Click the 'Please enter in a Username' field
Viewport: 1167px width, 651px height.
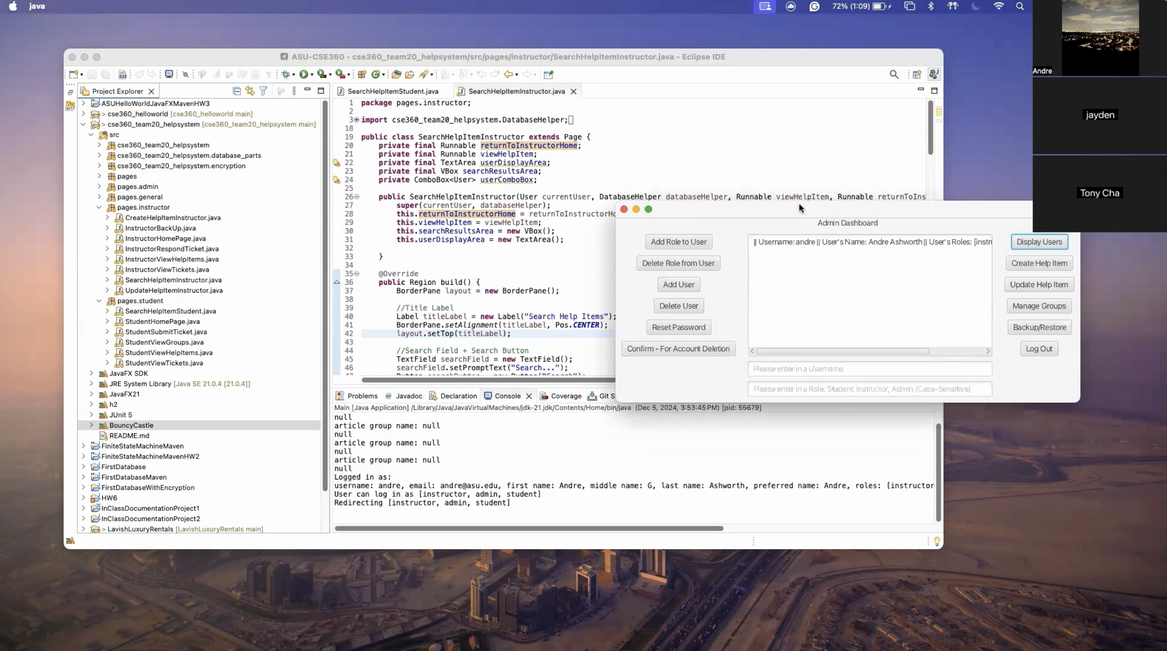click(x=869, y=369)
